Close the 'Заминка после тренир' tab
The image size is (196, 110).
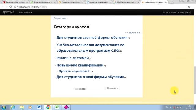click(27, 2)
